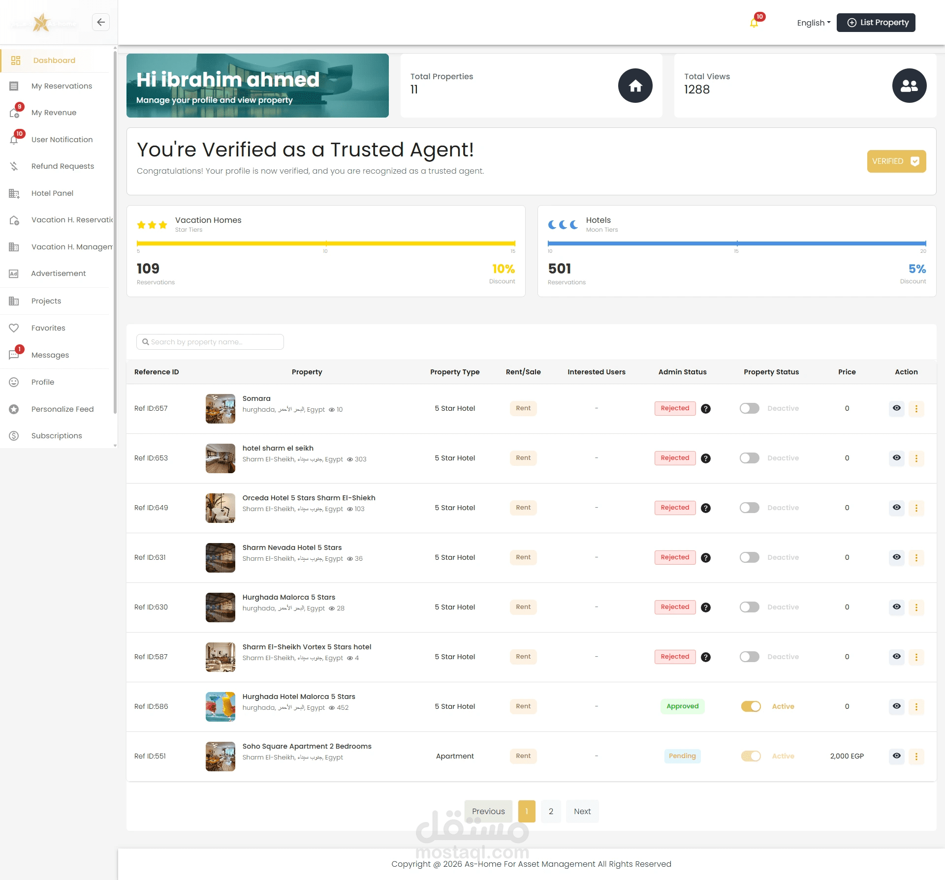This screenshot has height=880, width=945.
Task: Click the users icon in Total Views card
Action: click(909, 86)
